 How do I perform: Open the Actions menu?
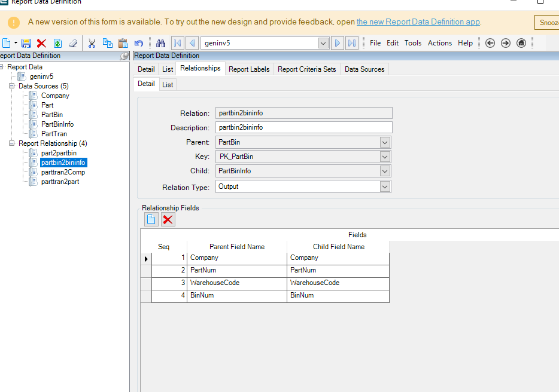pos(439,43)
